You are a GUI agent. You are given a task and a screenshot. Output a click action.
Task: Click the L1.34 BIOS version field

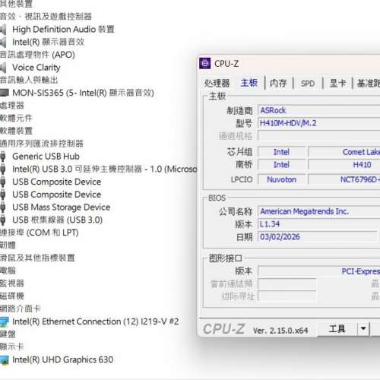coord(319,224)
